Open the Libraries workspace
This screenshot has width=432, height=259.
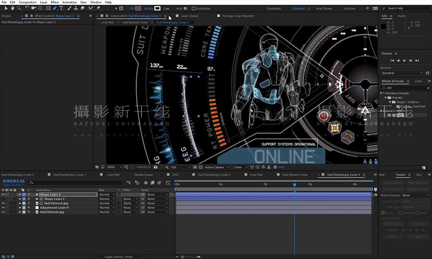[x=349, y=9]
